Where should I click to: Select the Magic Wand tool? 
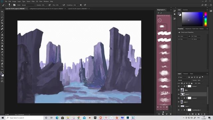[2, 20]
